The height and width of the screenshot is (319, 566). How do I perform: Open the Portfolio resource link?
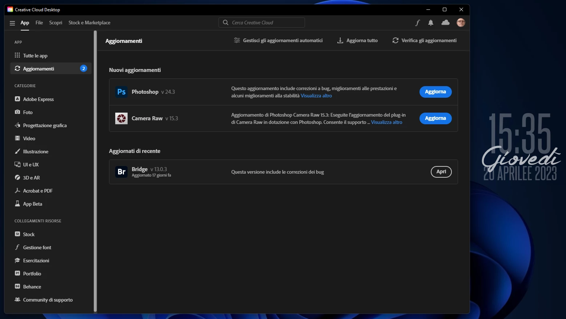[x=51, y=274]
